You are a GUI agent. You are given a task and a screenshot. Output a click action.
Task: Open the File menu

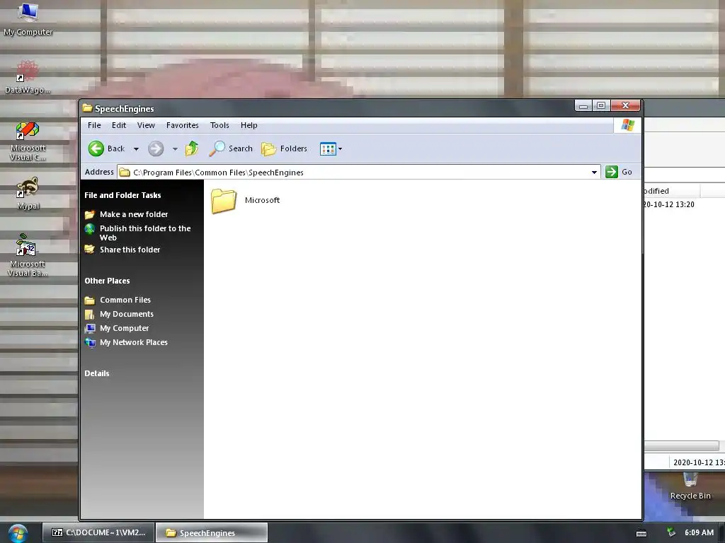(94, 125)
